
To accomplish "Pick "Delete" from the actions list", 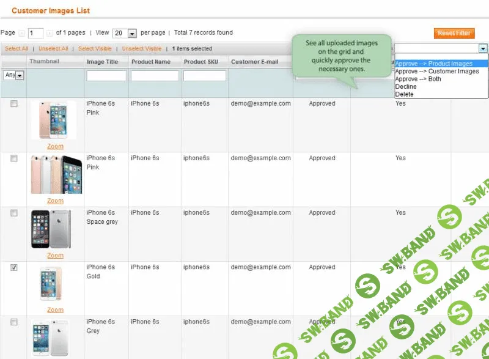I will click(405, 94).
